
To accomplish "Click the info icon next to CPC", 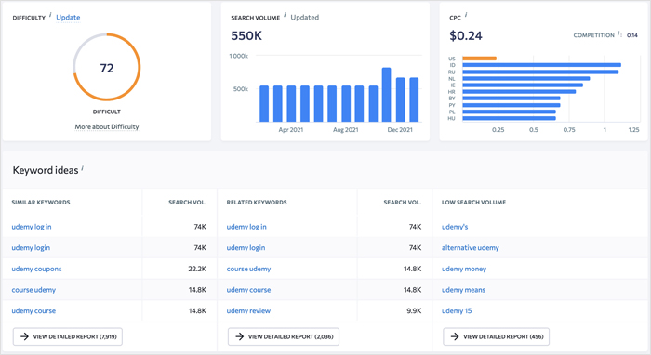I will pos(466,15).
